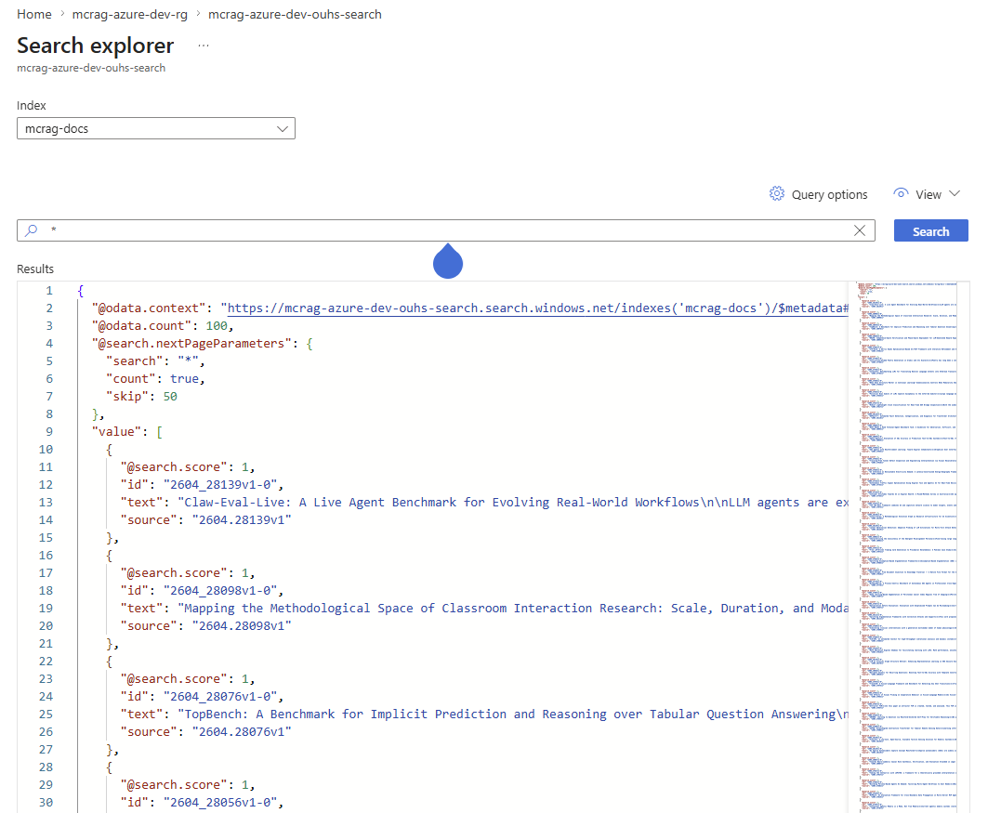Image resolution: width=1001 pixels, height=813 pixels.
Task: Go to Home breadcrumb
Action: click(33, 14)
